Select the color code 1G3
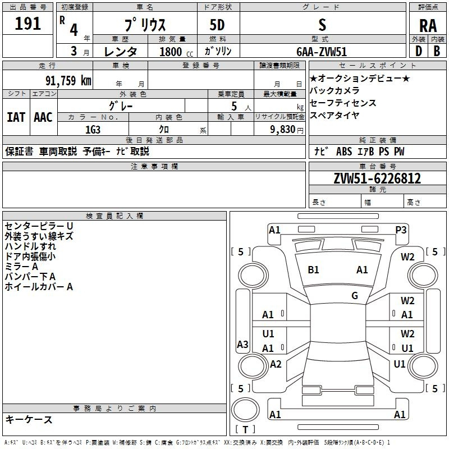Screen dimensions: 449x449 point(93,129)
